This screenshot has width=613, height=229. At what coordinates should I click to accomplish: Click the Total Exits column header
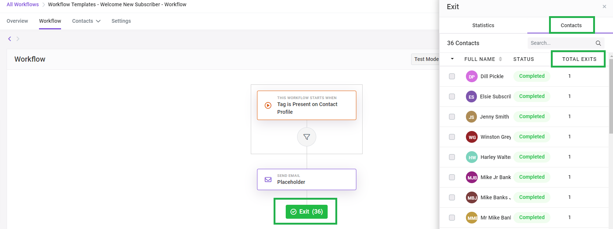[579, 59]
